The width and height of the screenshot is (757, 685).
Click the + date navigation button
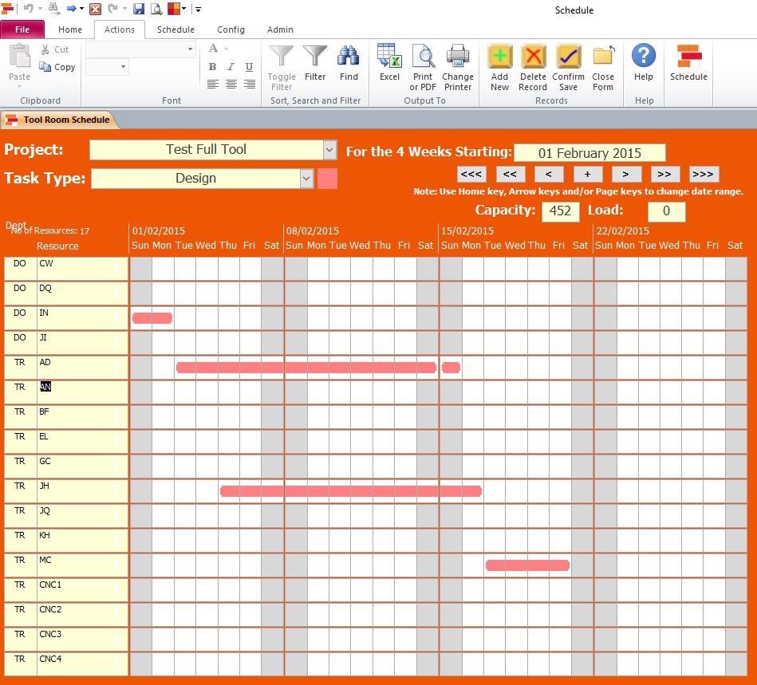click(588, 175)
